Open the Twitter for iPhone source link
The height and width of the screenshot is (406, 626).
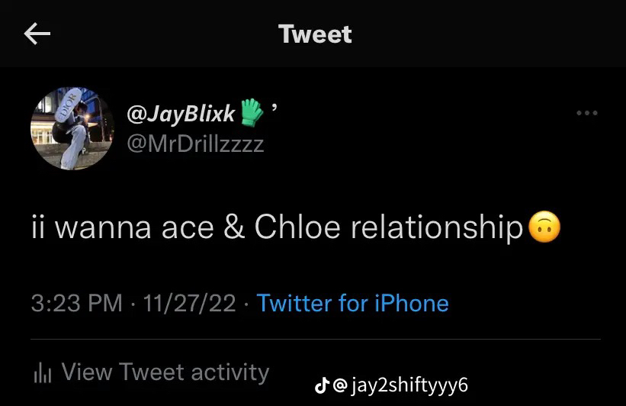click(x=353, y=303)
